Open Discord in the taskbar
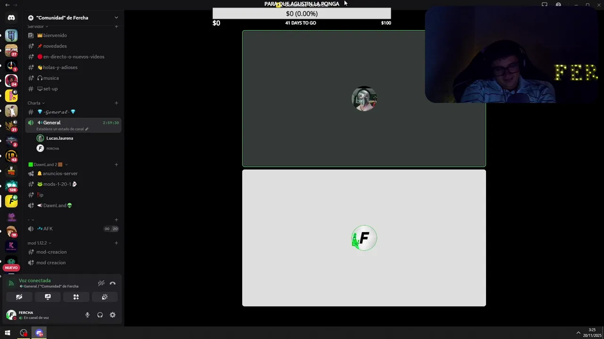 coord(39,333)
